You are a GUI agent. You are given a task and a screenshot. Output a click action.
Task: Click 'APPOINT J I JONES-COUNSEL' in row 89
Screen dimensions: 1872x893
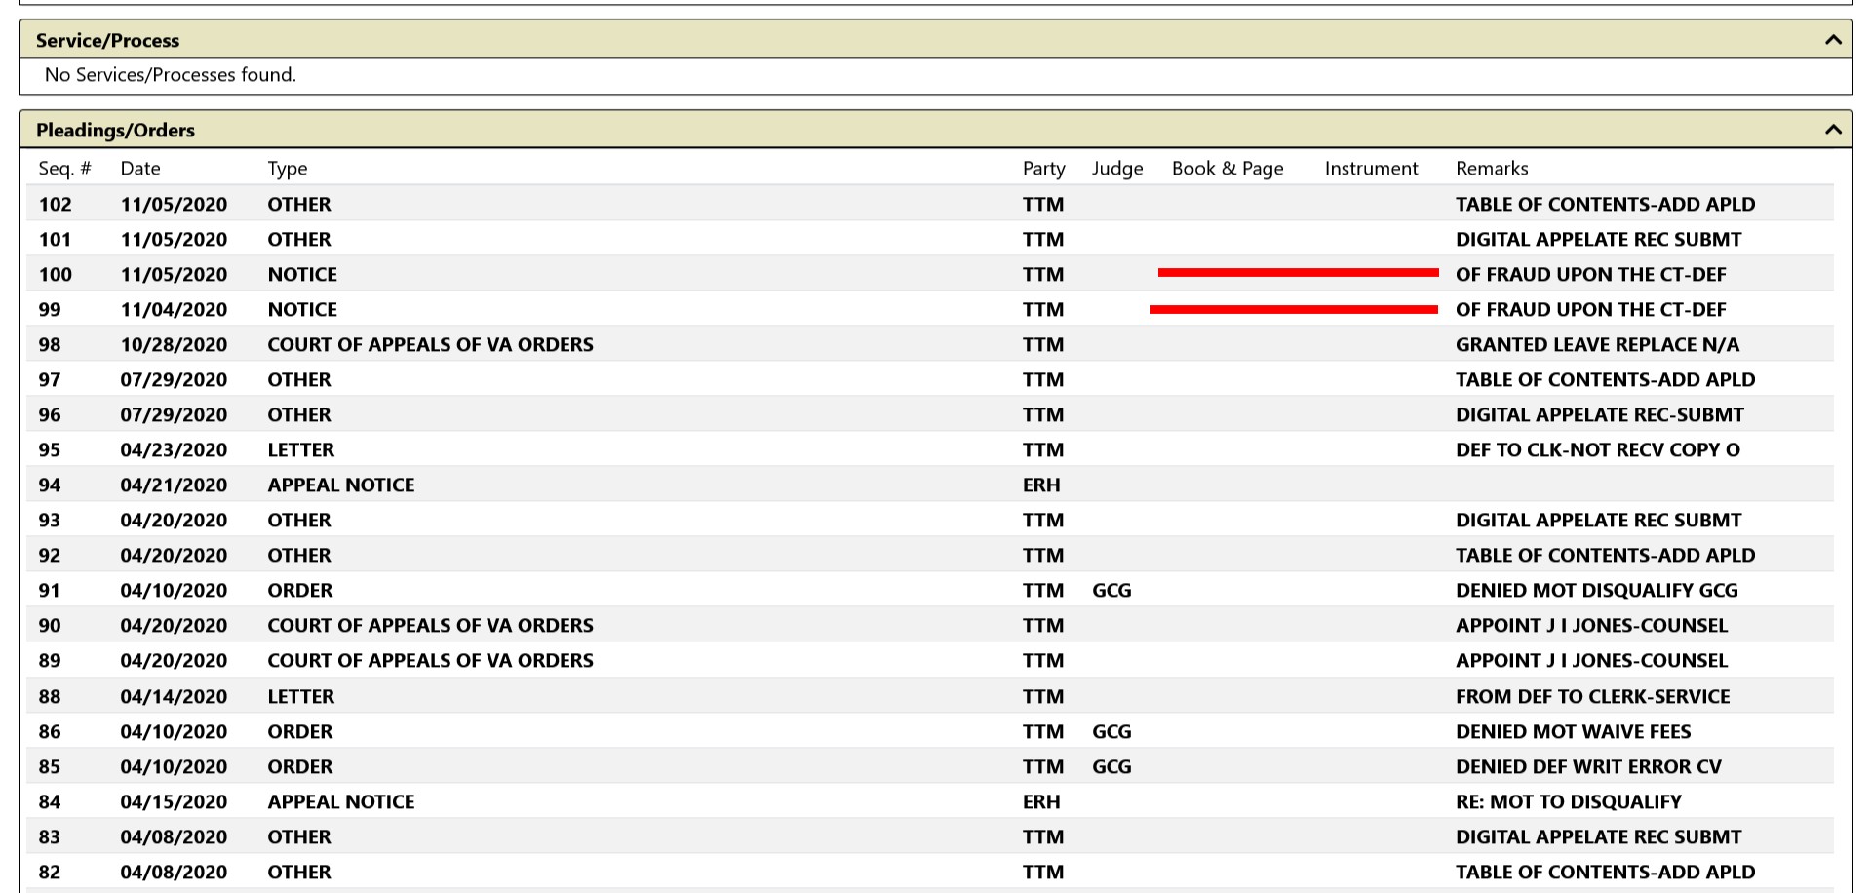coord(1592,660)
